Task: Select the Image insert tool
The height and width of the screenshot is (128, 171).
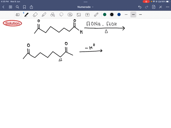Action: [79, 15]
